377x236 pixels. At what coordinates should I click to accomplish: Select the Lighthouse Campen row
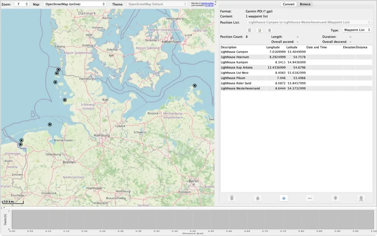(297, 52)
